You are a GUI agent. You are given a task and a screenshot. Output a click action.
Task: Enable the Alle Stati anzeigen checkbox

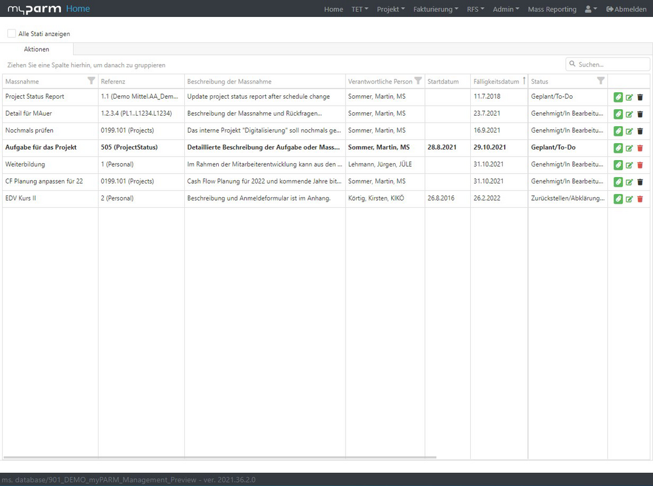(12, 33)
